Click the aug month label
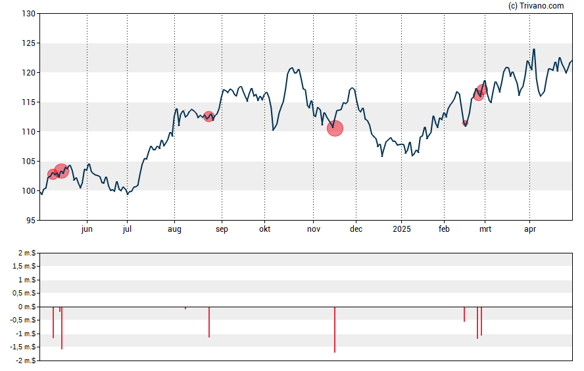Image resolution: width=584 pixels, height=371 pixels. point(174,229)
